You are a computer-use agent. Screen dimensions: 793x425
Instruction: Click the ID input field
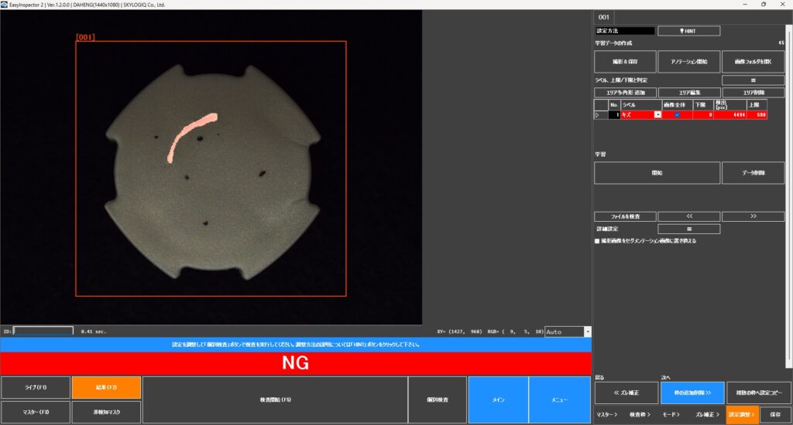point(43,331)
